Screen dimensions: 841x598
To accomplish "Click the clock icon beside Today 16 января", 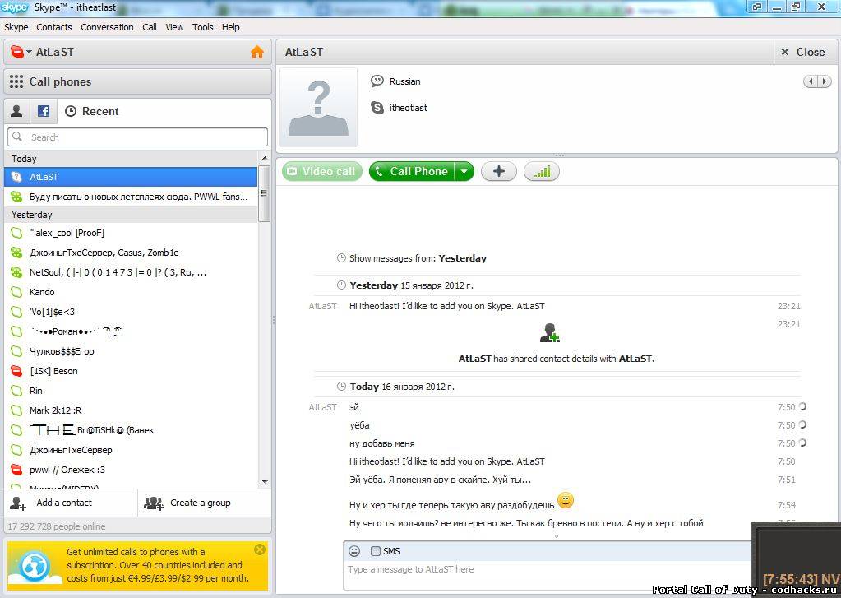I will [x=341, y=386].
